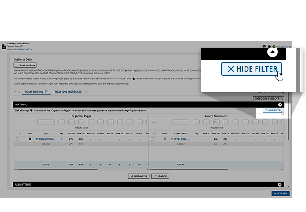306x212 pixels.
Task: Focus the Organizer Pages Payer filter field
Action: [46, 122]
